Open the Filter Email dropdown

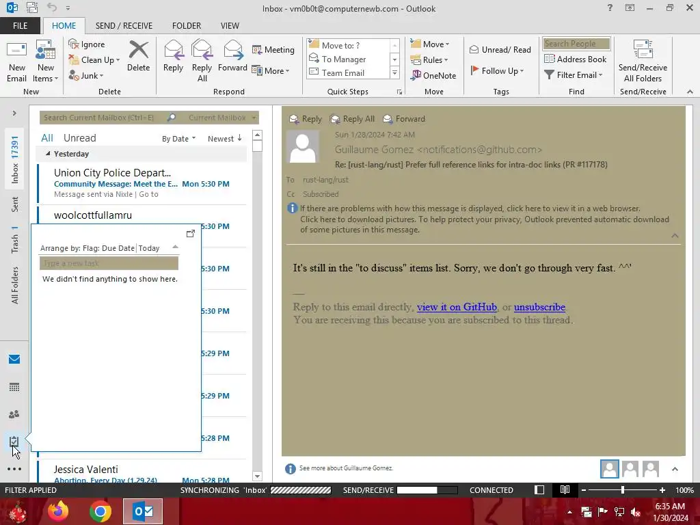coord(574,75)
